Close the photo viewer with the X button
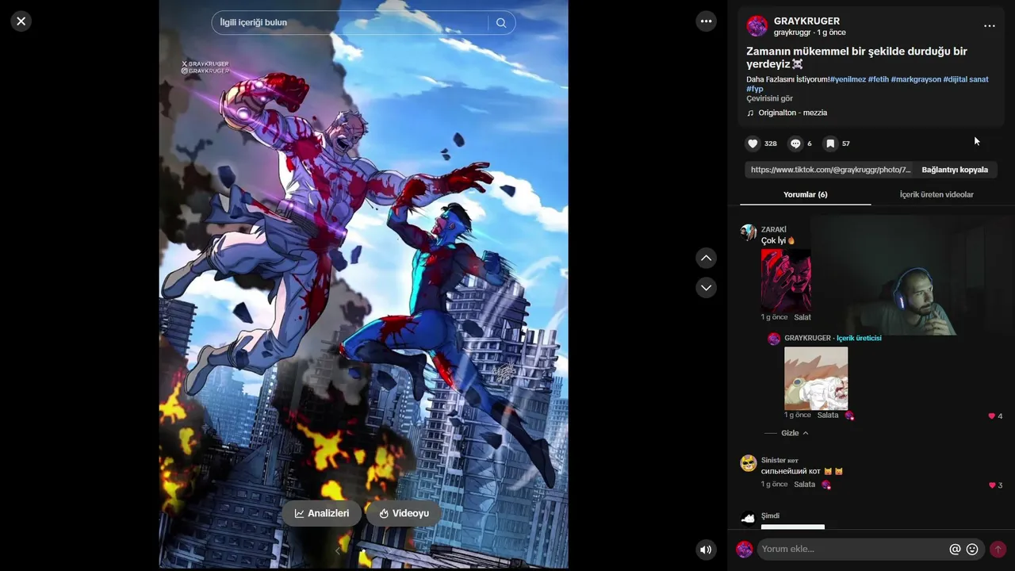Screen dimensions: 1015x571 [x=21, y=21]
